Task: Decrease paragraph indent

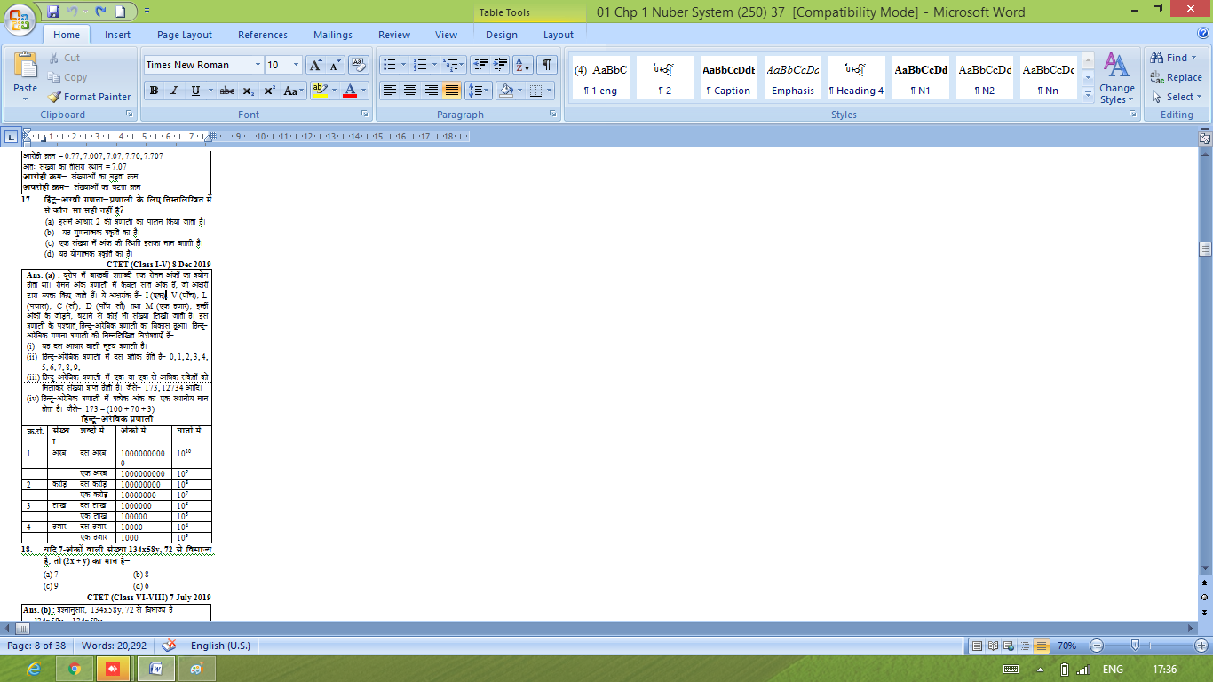Action: point(480,65)
